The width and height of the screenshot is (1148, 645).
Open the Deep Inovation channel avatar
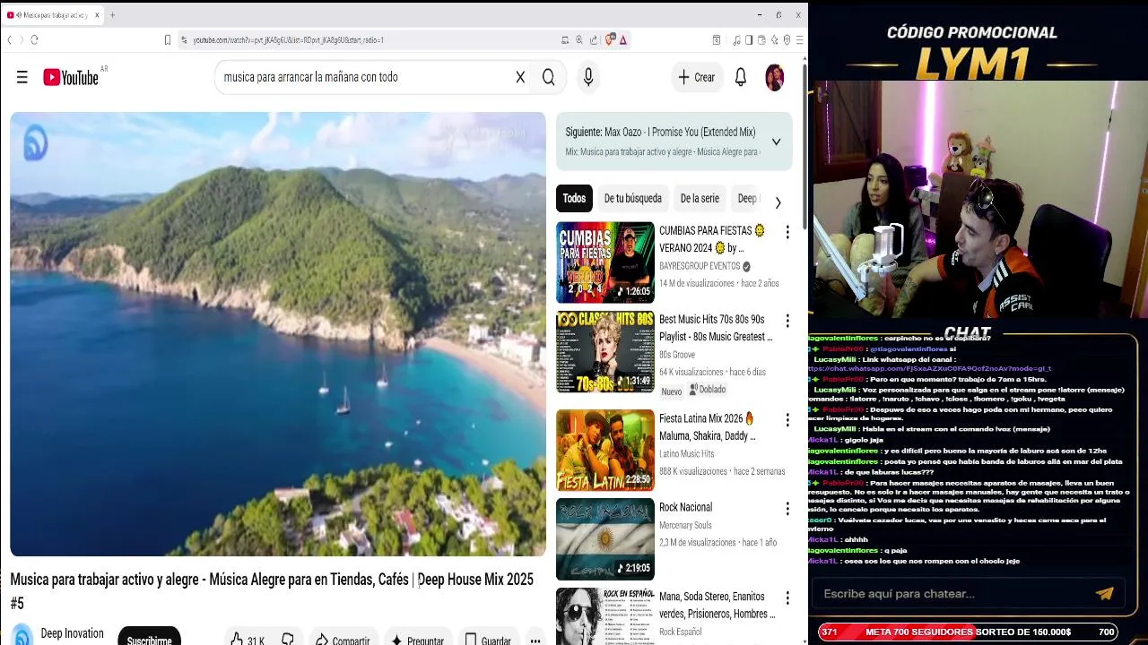(x=22, y=635)
